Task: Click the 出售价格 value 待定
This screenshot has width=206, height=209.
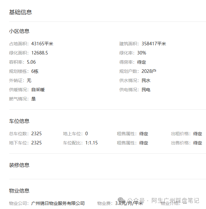Action: coord(197,143)
